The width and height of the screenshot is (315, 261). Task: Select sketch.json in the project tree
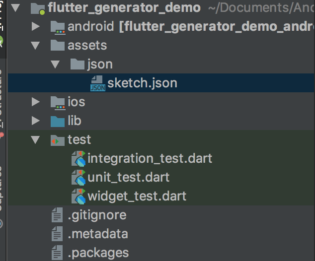(142, 83)
